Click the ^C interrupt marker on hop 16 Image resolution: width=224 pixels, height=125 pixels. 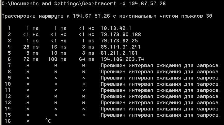coord(48,121)
